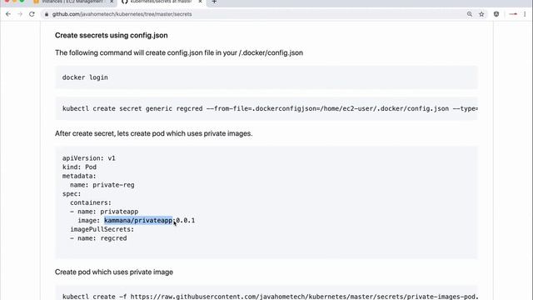Click the 'kubectl create -f https://raw.githubusercontent.com' command
The height and width of the screenshot is (300, 533).
(x=270, y=297)
